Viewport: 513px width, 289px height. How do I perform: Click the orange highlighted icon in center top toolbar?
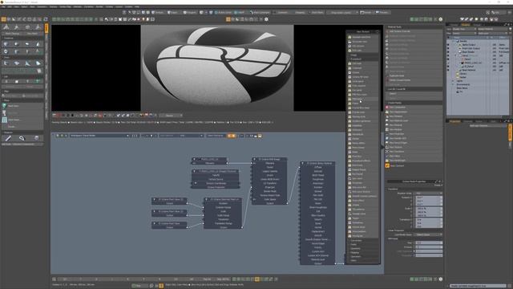(228, 19)
